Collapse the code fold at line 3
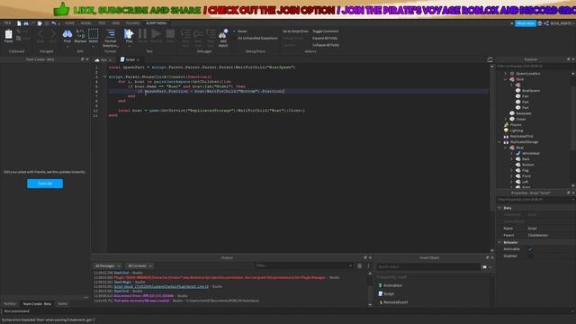This screenshot has height=324, width=576. coord(104,76)
